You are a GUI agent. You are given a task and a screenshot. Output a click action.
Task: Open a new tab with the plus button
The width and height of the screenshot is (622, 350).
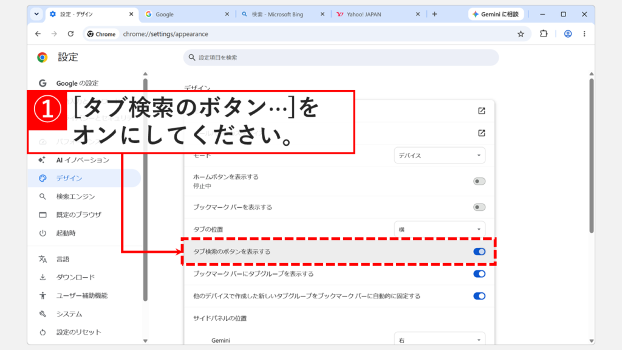[x=434, y=14]
